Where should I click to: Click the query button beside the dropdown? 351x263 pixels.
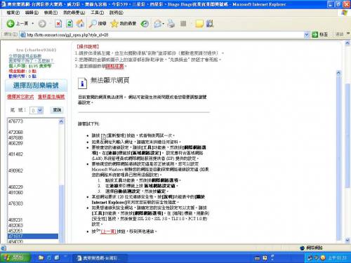(57, 110)
